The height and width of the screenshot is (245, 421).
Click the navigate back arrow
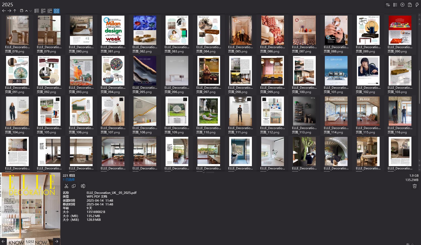(4, 11)
